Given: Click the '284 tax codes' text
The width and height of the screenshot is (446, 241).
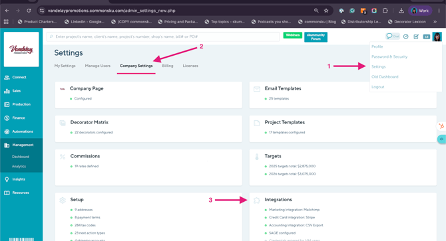Looking at the screenshot, I should (85, 226).
